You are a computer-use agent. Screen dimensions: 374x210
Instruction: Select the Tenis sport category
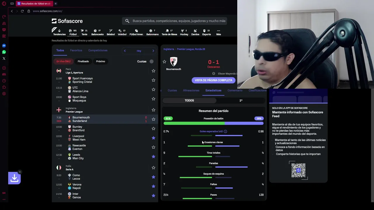[84, 32]
